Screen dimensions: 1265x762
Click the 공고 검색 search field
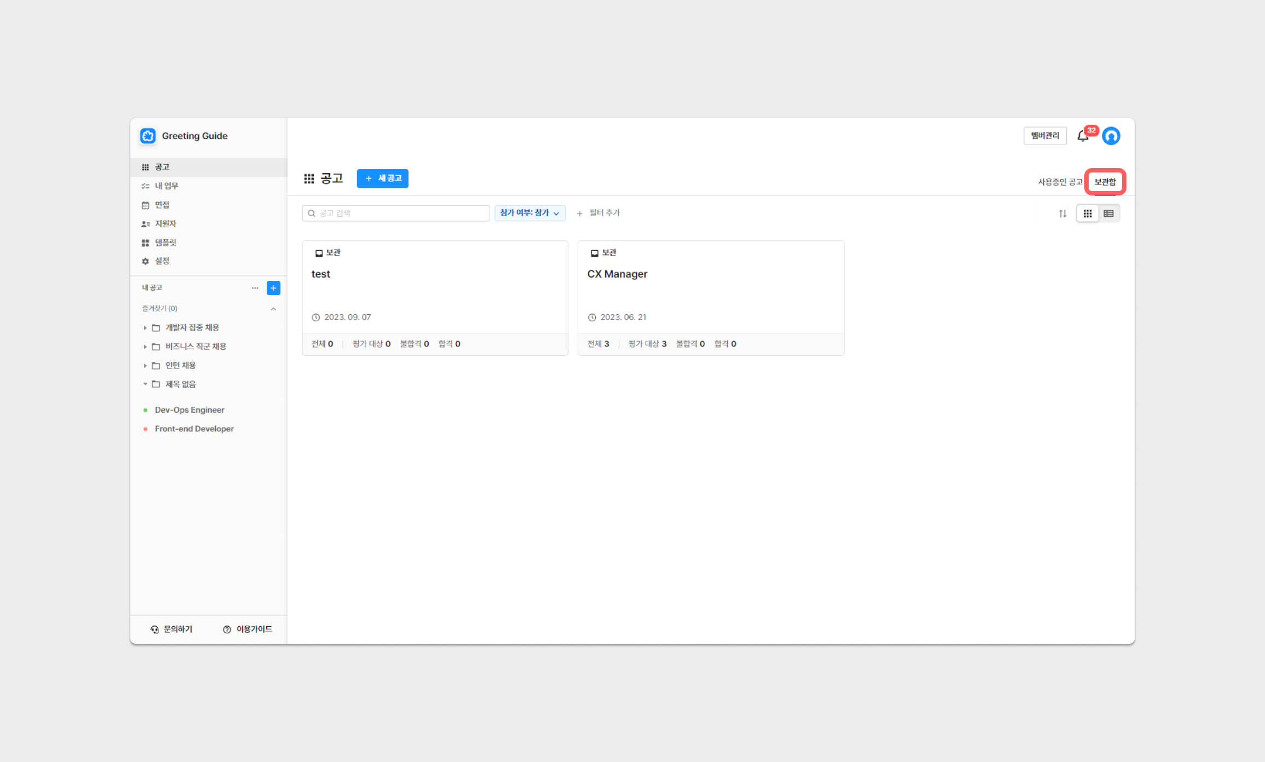(x=396, y=213)
